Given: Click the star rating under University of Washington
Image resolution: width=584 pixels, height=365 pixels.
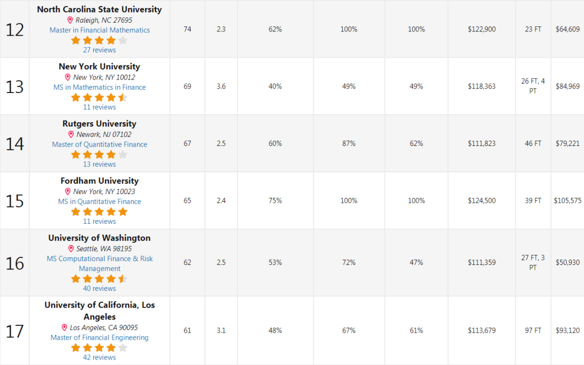Looking at the screenshot, I should pyautogui.click(x=99, y=278).
